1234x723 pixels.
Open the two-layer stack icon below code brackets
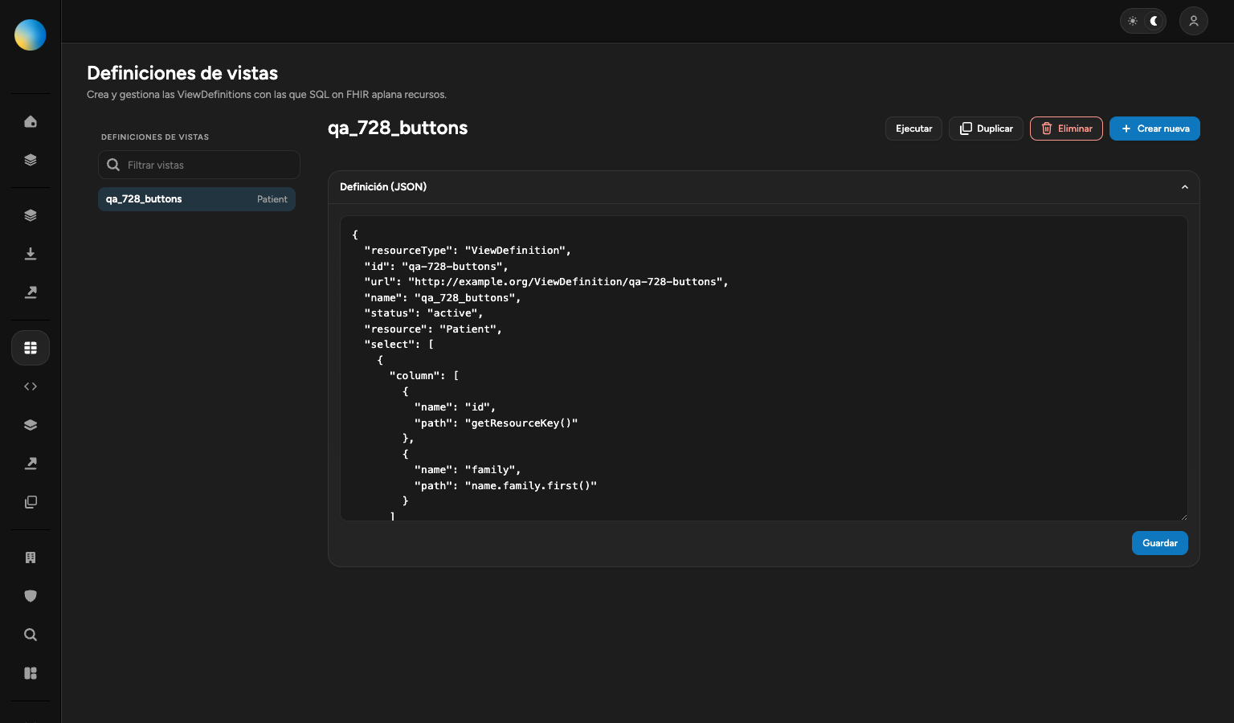point(31,425)
